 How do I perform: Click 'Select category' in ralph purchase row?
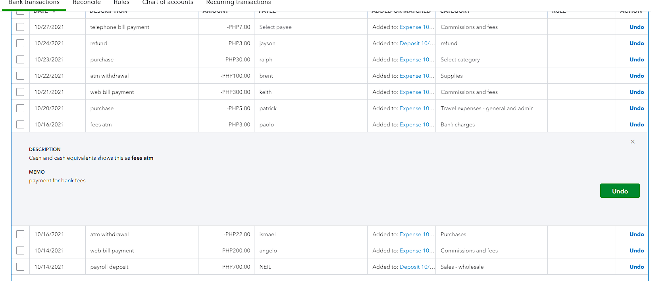[x=460, y=59]
